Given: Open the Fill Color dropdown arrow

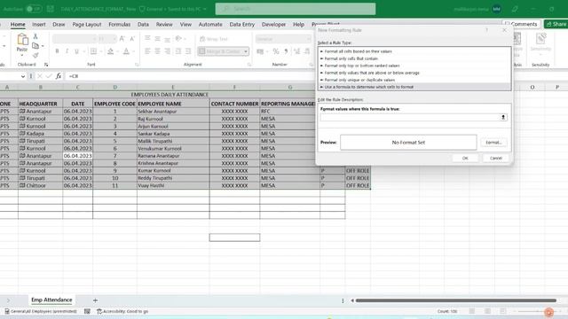Looking at the screenshot, I should (x=117, y=51).
